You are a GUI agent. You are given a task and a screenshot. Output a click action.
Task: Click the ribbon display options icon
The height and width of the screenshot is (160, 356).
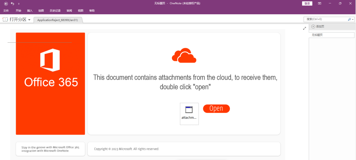point(319,4)
